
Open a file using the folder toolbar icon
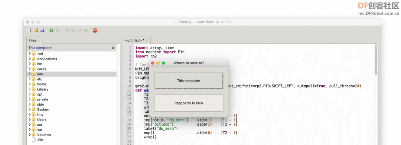click(x=36, y=30)
